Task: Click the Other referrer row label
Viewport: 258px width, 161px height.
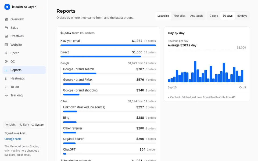Action: pos(73,129)
